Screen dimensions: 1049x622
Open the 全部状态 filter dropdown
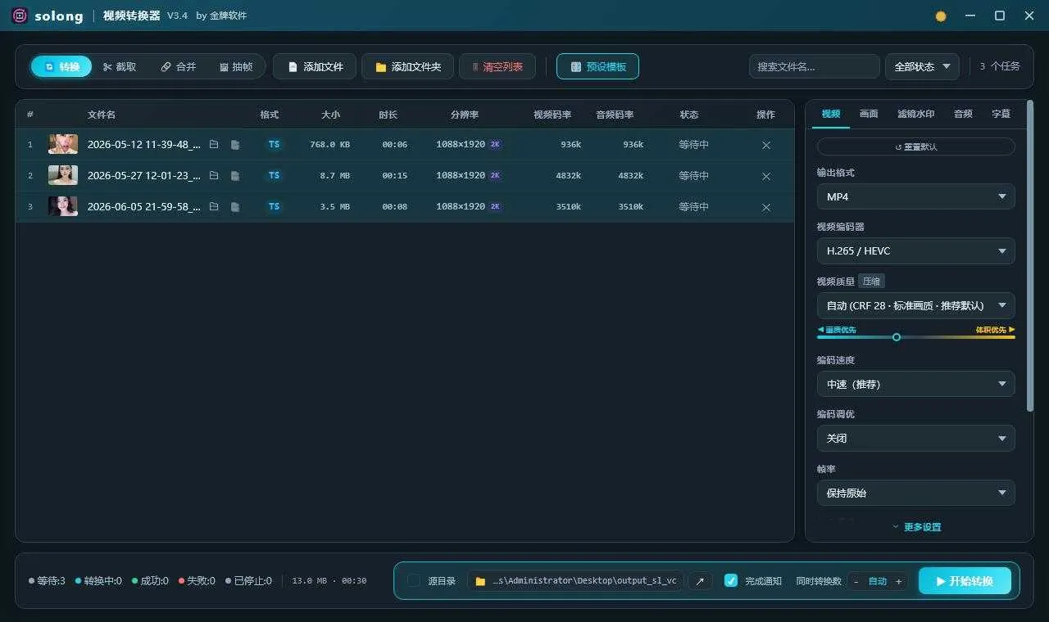coord(922,66)
